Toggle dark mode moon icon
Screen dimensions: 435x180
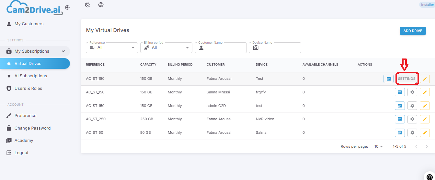(87, 5)
